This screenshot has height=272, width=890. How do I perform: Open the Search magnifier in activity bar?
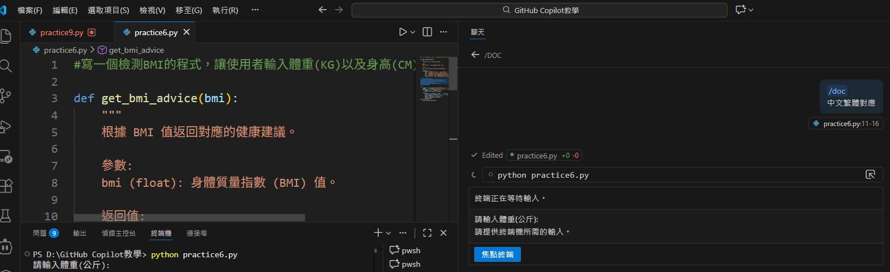[x=6, y=66]
